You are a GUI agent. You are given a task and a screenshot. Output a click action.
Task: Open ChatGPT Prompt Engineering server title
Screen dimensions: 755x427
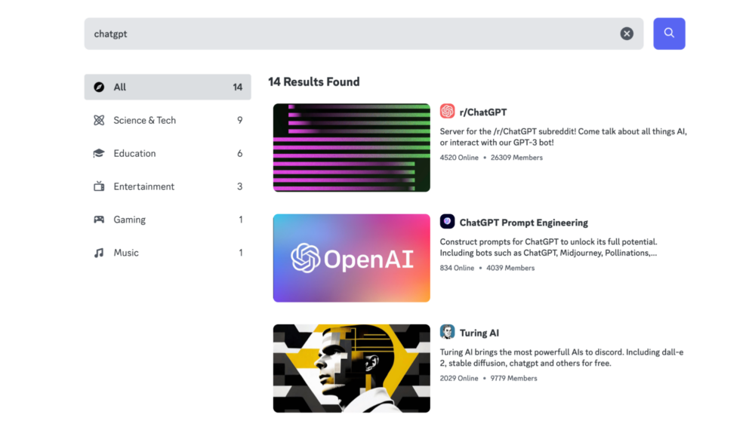point(523,223)
